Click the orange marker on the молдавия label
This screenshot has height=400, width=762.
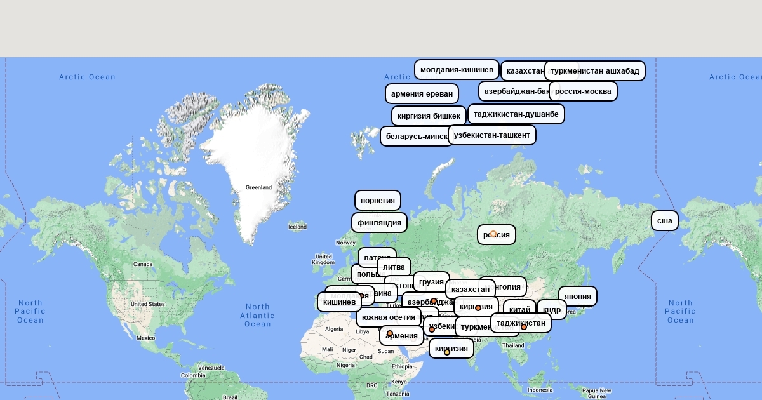pos(361,296)
